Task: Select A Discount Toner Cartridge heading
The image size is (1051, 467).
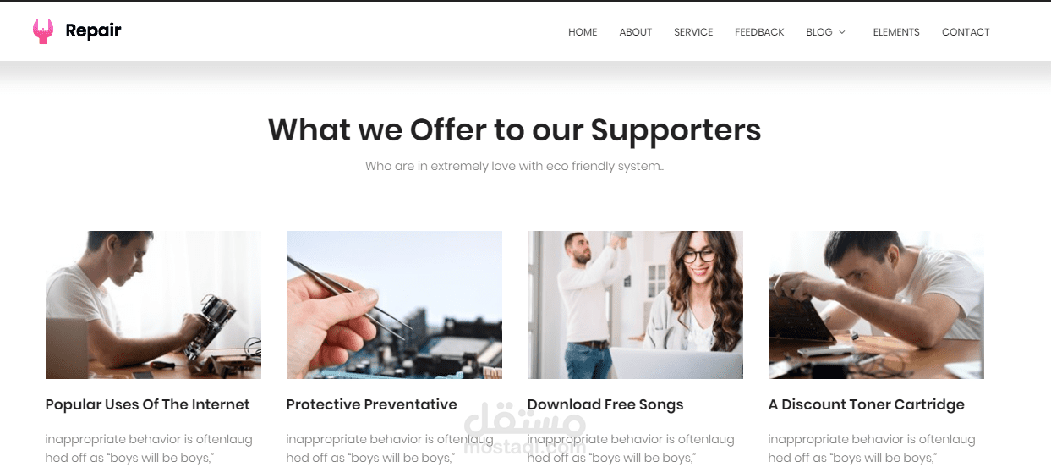Action: click(x=867, y=404)
